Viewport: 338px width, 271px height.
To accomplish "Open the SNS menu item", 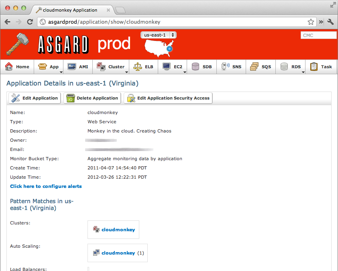I will (x=231, y=67).
